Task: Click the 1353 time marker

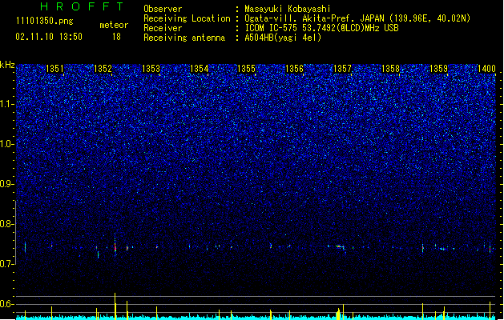Action: click(151, 69)
